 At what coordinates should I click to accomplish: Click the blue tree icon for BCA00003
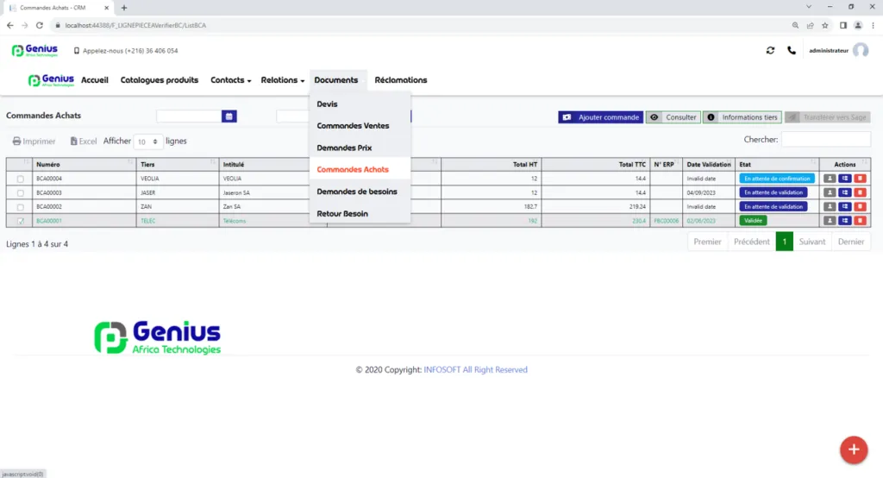click(845, 192)
